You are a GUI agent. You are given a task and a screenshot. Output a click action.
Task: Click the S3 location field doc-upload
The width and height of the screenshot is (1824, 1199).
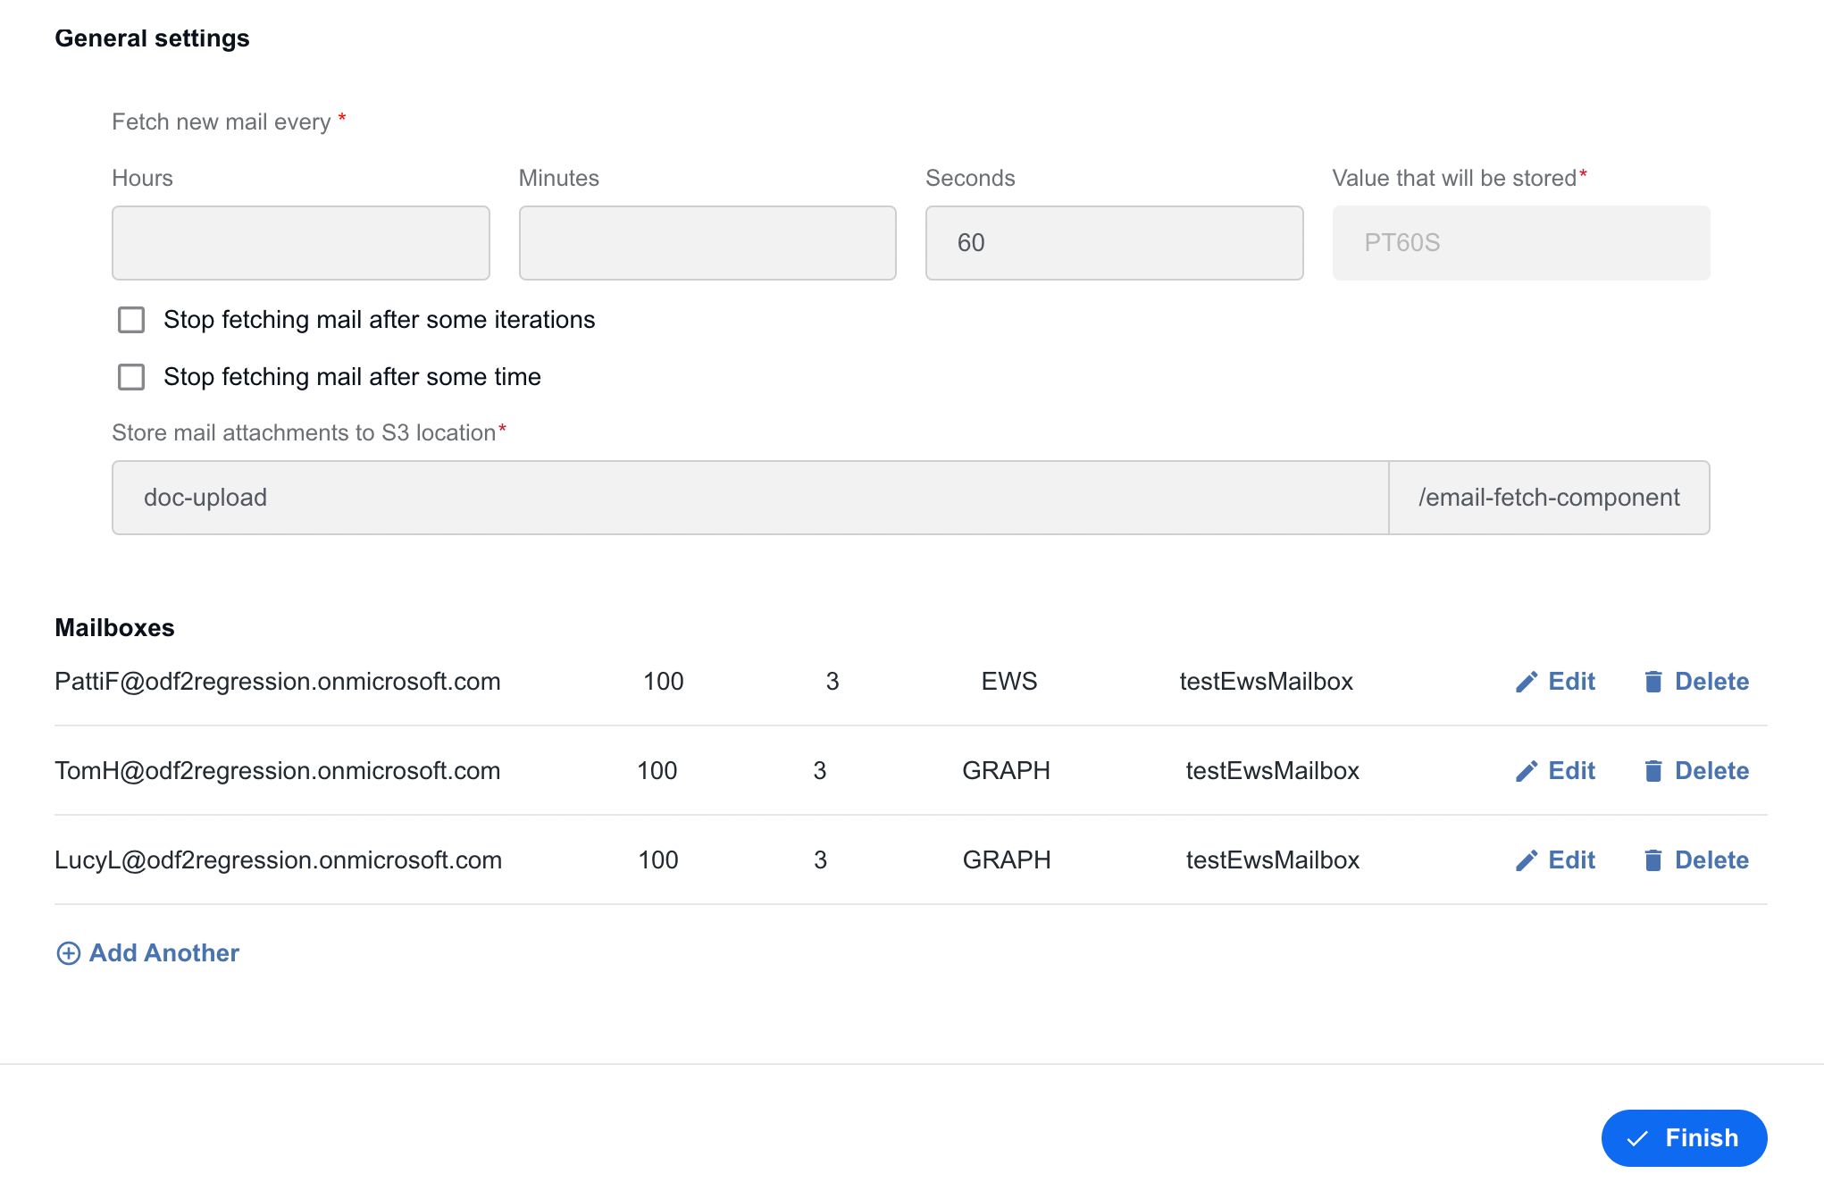(x=750, y=498)
